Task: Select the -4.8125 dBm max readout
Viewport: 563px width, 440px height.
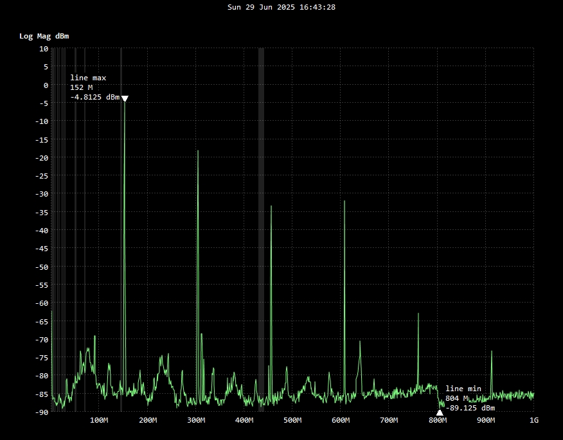Action: pyautogui.click(x=94, y=98)
